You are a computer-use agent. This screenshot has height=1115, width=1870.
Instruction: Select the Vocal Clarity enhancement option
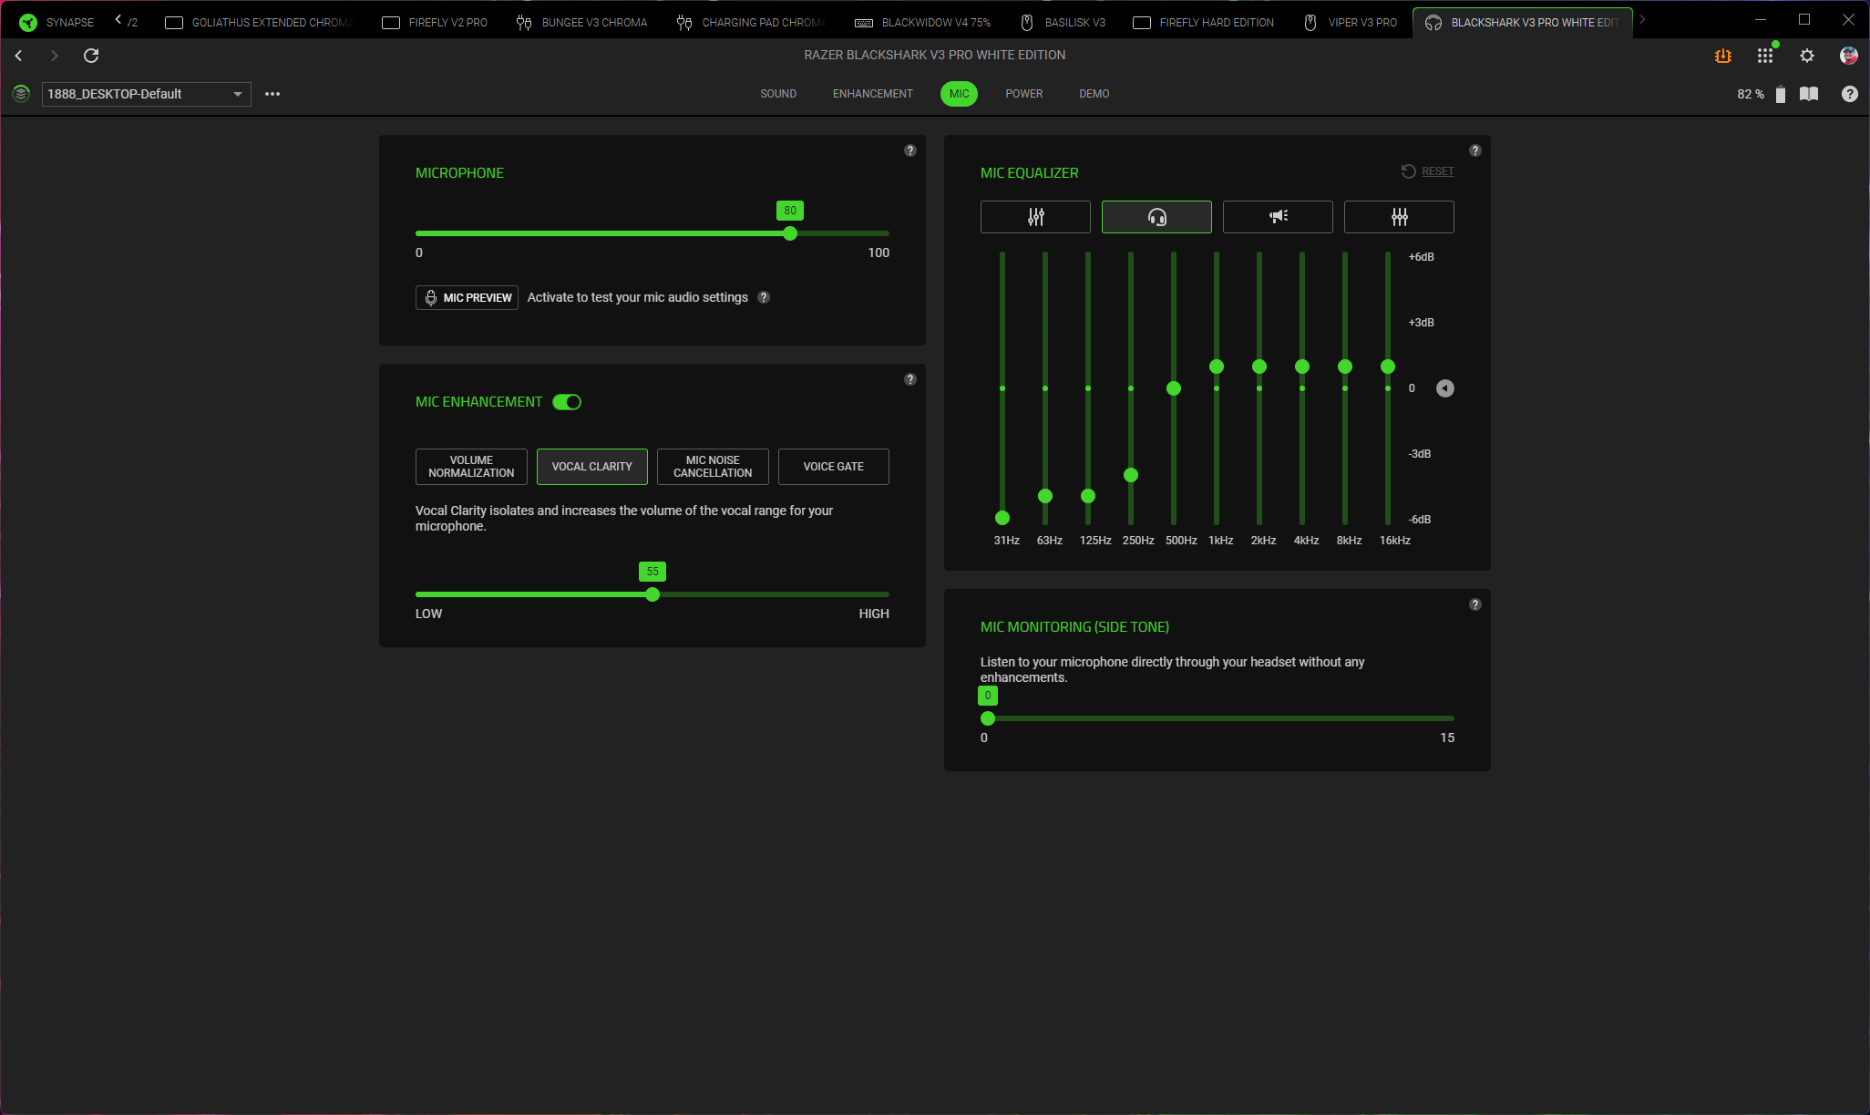591,467
